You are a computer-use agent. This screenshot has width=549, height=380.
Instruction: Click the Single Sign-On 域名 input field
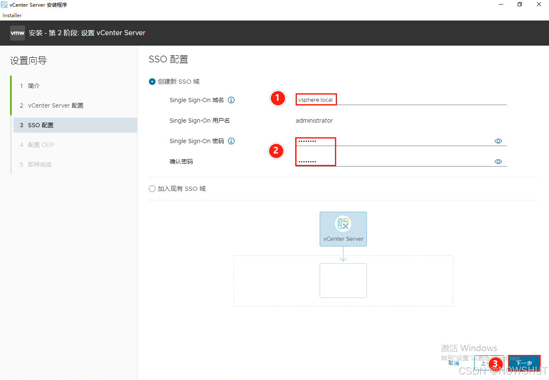point(401,100)
